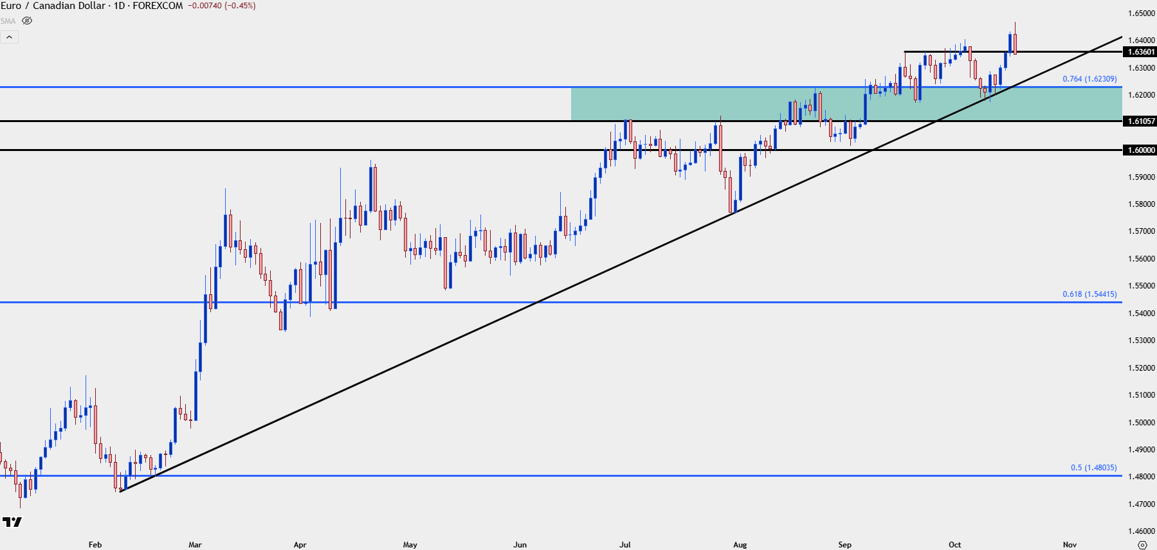The height and width of the screenshot is (550, 1157).
Task: Click the 1.55000 price axis value
Action: [x=1142, y=286]
